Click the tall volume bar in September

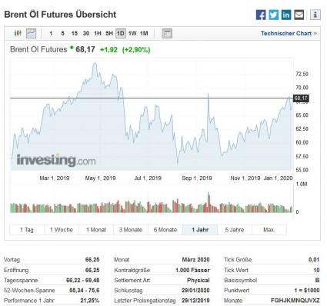[x=209, y=202]
